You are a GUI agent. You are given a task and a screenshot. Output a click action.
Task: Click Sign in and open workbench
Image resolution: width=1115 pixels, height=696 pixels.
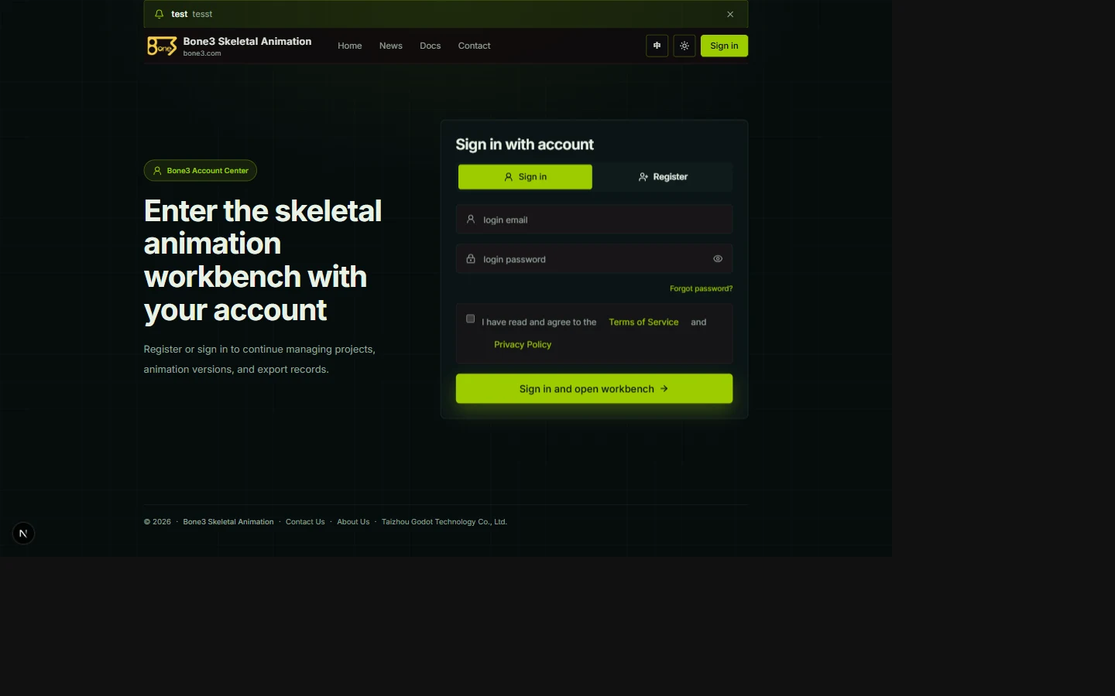[x=594, y=389]
